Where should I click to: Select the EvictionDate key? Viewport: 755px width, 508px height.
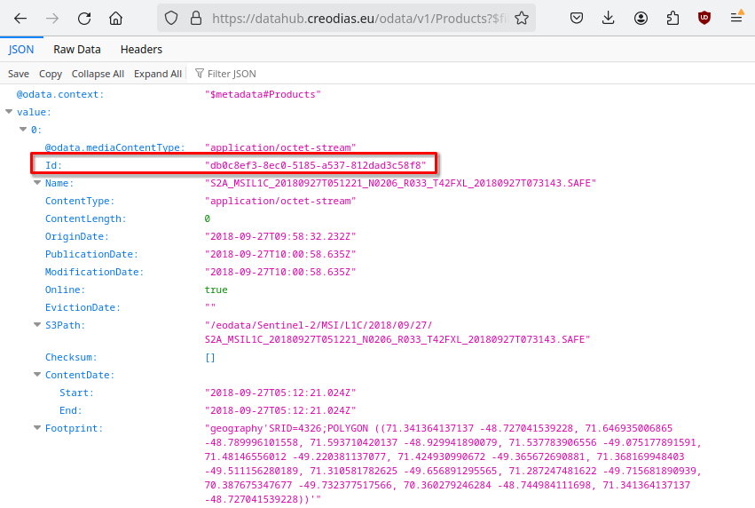pyautogui.click(x=83, y=307)
